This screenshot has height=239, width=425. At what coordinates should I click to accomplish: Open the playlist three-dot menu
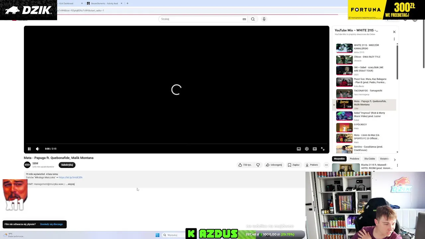[394, 39]
